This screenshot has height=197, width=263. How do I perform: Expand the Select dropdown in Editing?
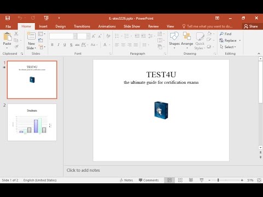point(228,47)
